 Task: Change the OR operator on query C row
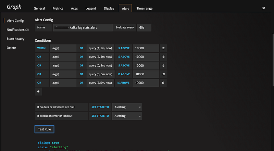pos(42,65)
